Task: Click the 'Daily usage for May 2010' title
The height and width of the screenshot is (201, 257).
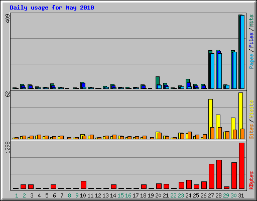Action: tap(52, 8)
